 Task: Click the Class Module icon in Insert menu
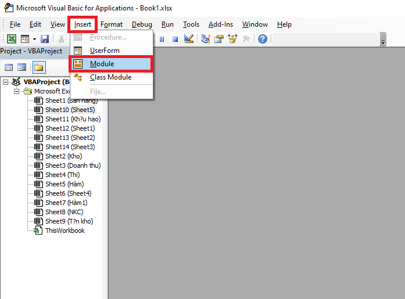[78, 77]
